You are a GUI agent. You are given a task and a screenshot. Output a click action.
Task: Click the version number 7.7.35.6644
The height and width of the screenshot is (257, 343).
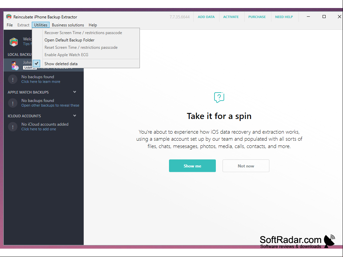tap(180, 17)
